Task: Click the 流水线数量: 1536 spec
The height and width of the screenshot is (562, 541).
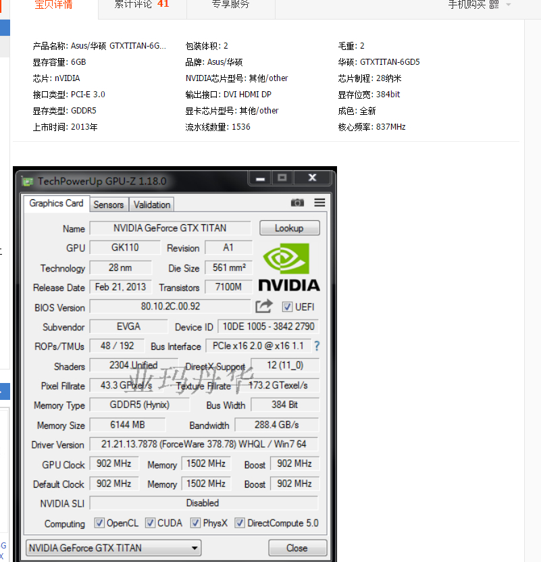Action: coord(218,127)
